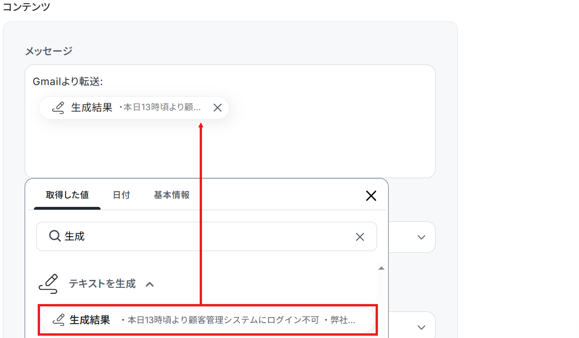Remove the 生成結果 chip from the message
579x338 pixels.
[x=217, y=108]
